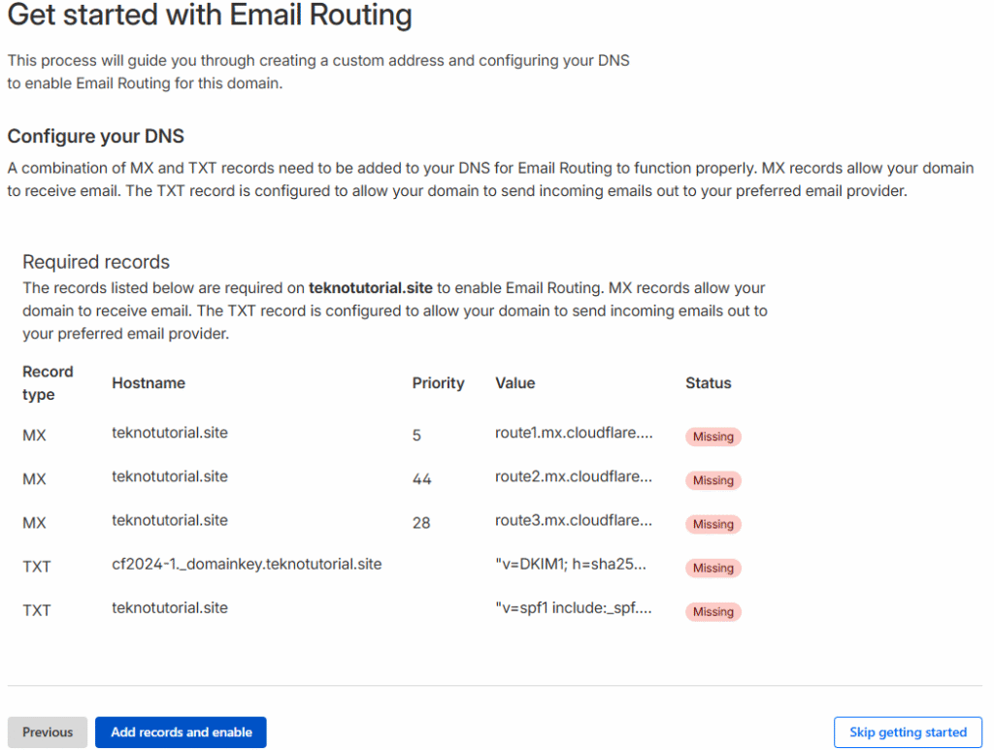This screenshot has height=750, width=994.
Task: Click Get started with Email Routing title
Action: tap(210, 14)
